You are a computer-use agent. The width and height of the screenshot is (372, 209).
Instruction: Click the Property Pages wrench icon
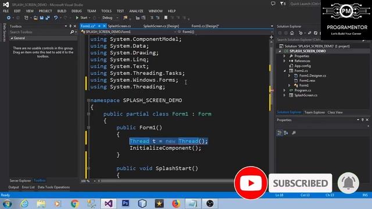click(x=294, y=133)
